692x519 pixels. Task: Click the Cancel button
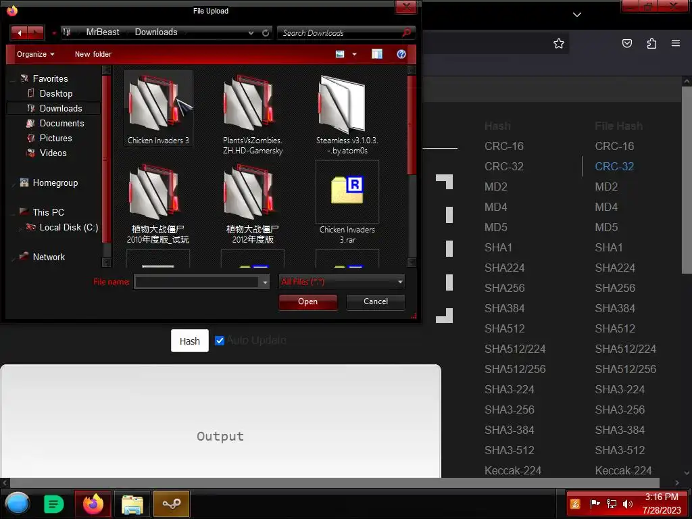[x=376, y=301]
